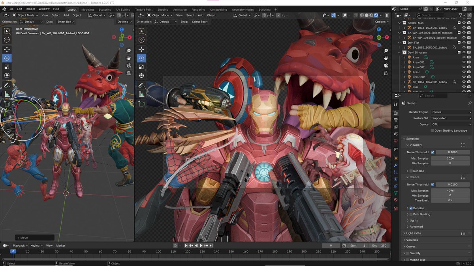This screenshot has width=474, height=266.
Task: Click the Time Limit 0 s field
Action: 450,200
